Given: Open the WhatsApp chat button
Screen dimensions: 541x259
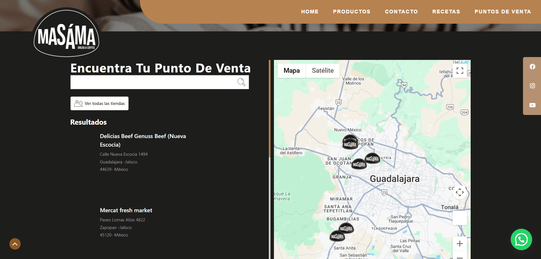Looking at the screenshot, I should 521,240.
